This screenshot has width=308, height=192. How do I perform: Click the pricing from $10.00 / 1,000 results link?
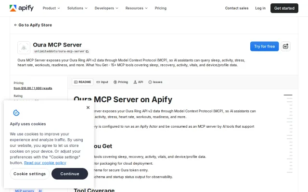(33, 88)
